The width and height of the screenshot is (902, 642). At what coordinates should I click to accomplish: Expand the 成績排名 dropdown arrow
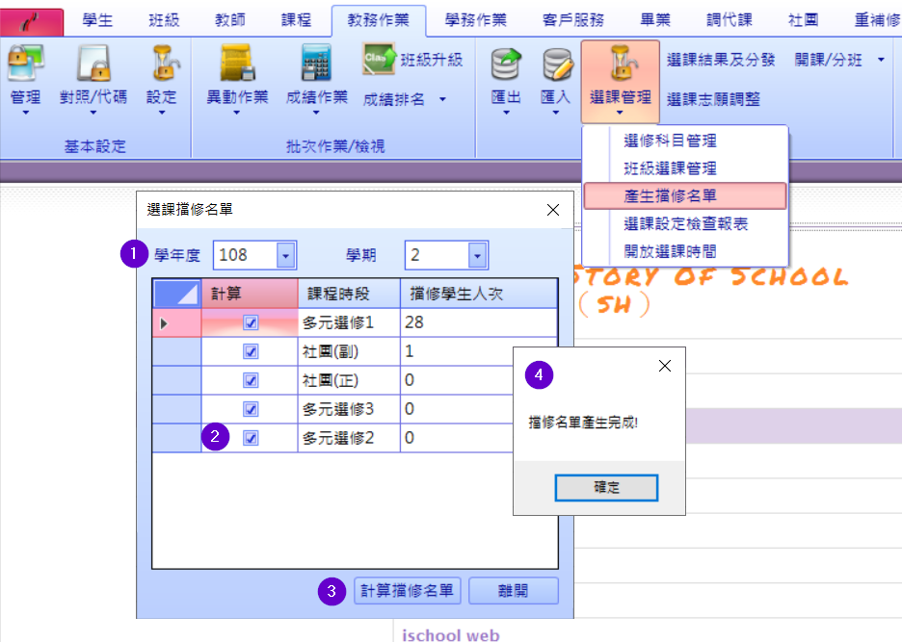442,98
